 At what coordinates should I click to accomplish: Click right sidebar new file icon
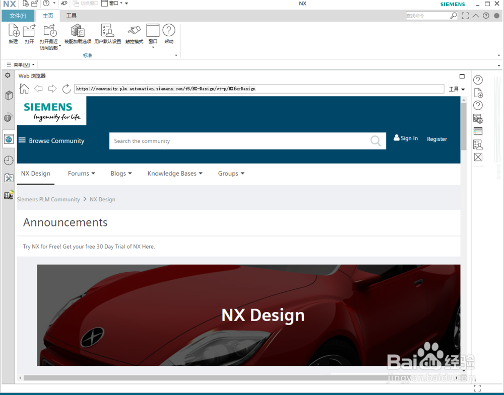478,93
